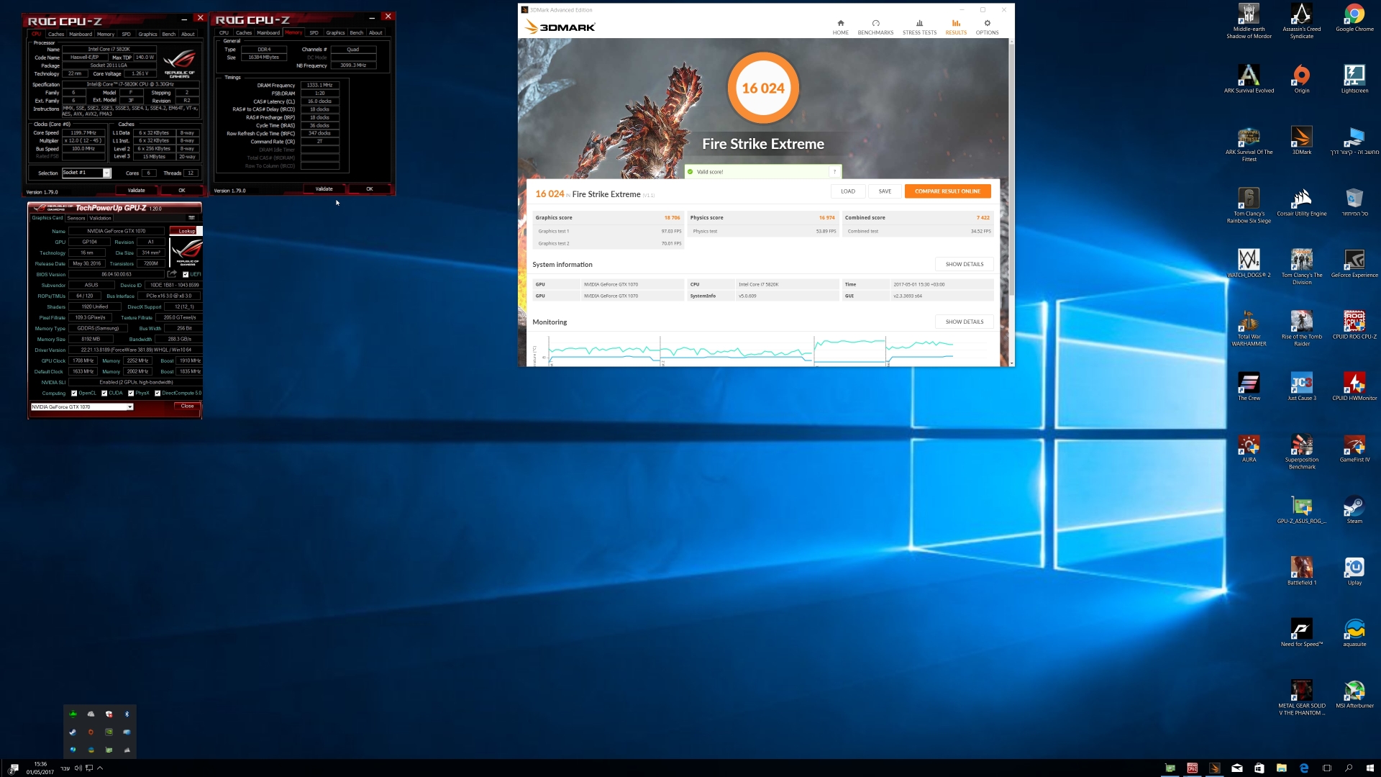Image resolution: width=1381 pixels, height=777 pixels.
Task: Open aquasuite desktop shortcut
Action: 1354,633
